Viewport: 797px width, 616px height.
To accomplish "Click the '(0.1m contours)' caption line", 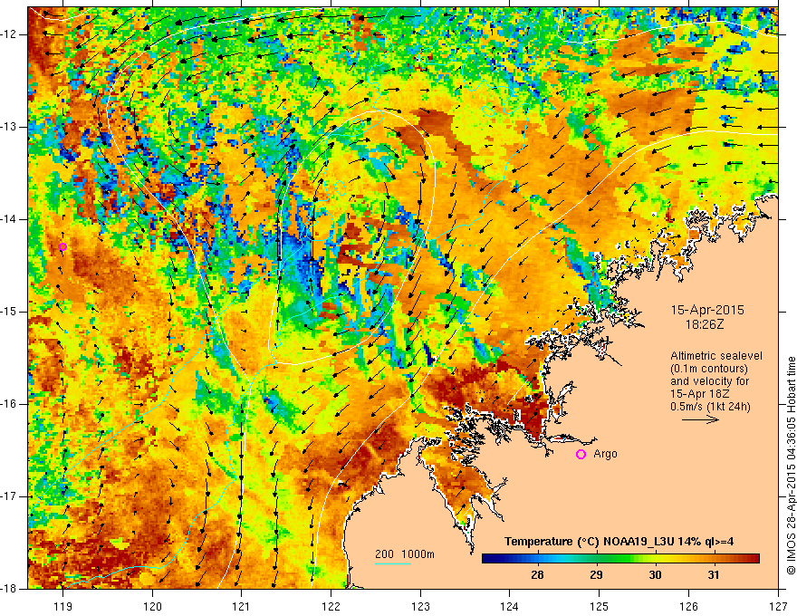I will coord(709,369).
